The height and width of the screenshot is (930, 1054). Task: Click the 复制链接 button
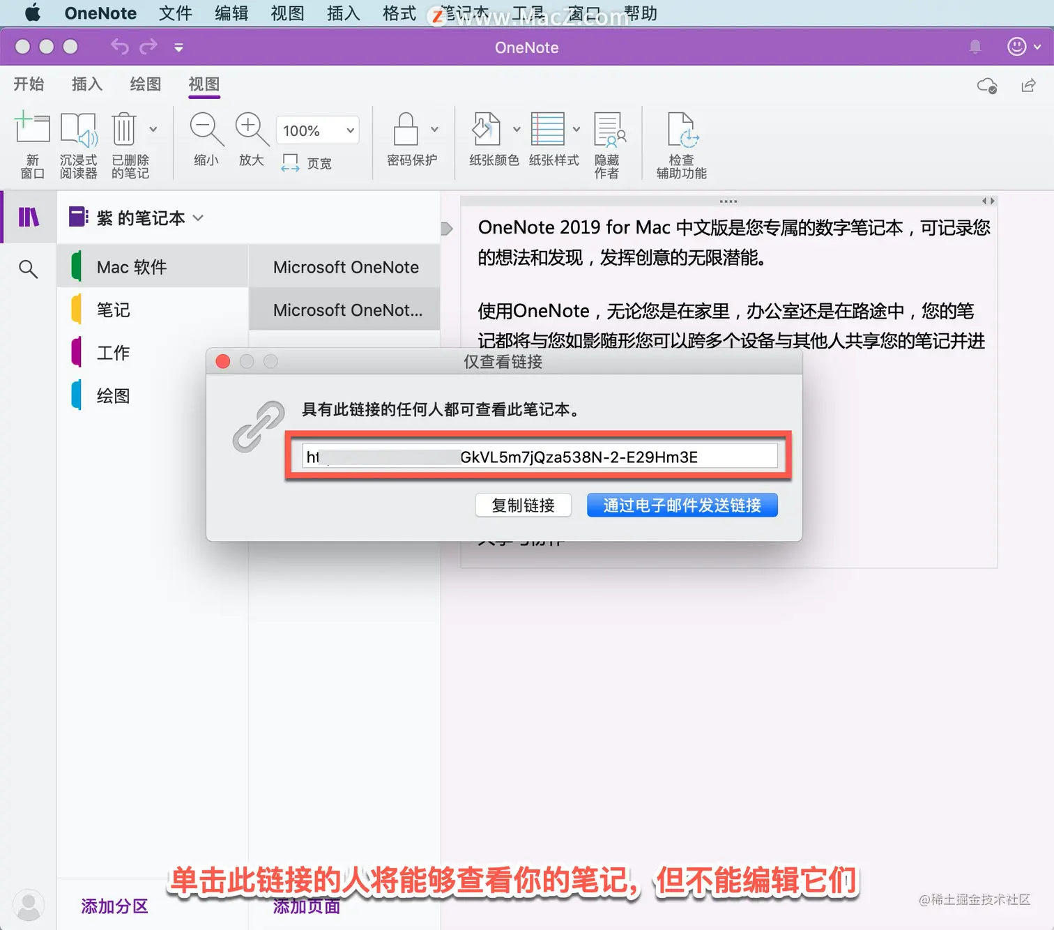pos(523,505)
